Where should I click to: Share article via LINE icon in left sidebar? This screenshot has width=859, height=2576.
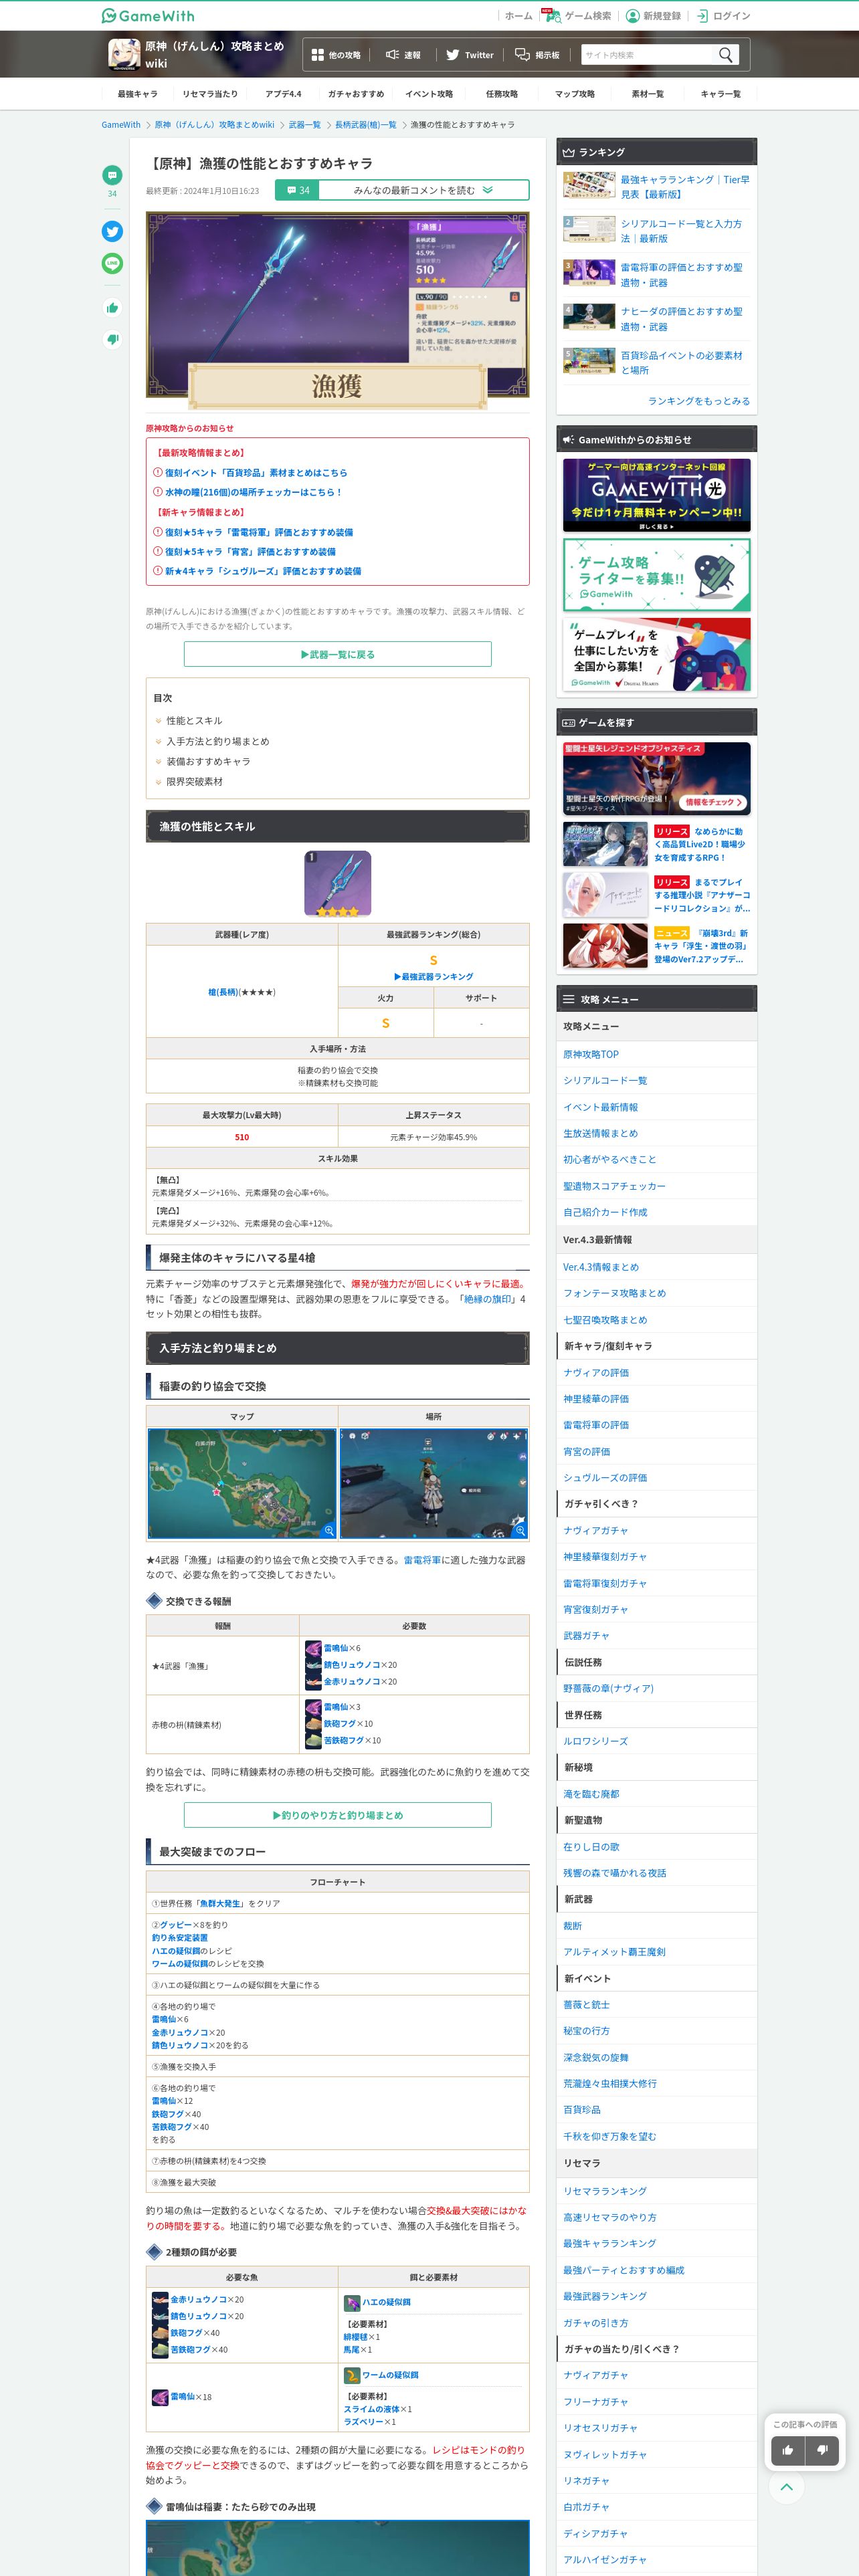(112, 263)
